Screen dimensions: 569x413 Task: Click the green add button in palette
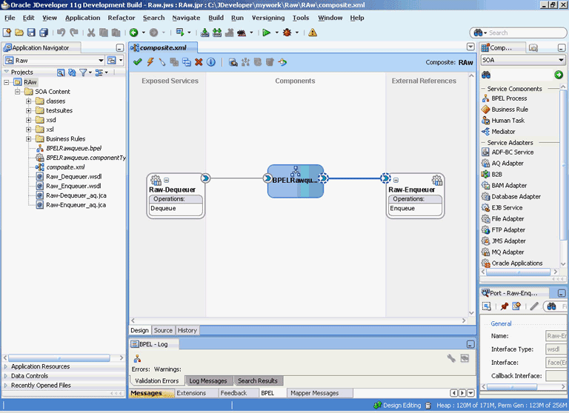click(x=559, y=75)
